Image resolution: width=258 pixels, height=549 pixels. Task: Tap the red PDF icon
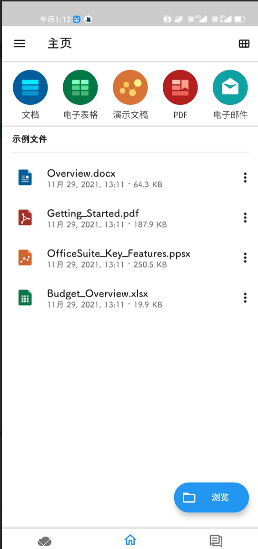point(180,88)
